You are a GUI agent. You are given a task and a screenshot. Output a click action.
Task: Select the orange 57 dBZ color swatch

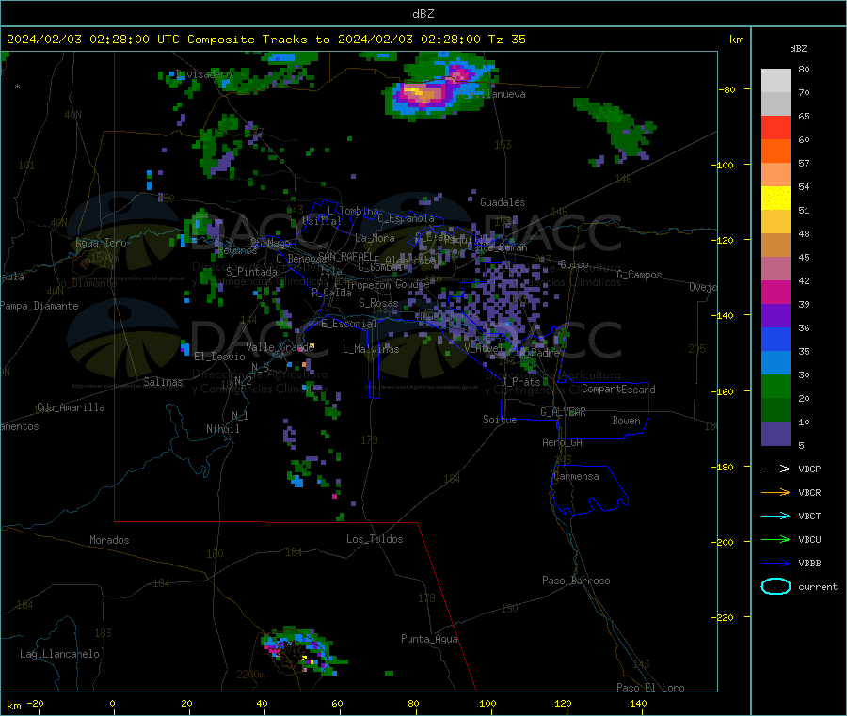click(775, 151)
